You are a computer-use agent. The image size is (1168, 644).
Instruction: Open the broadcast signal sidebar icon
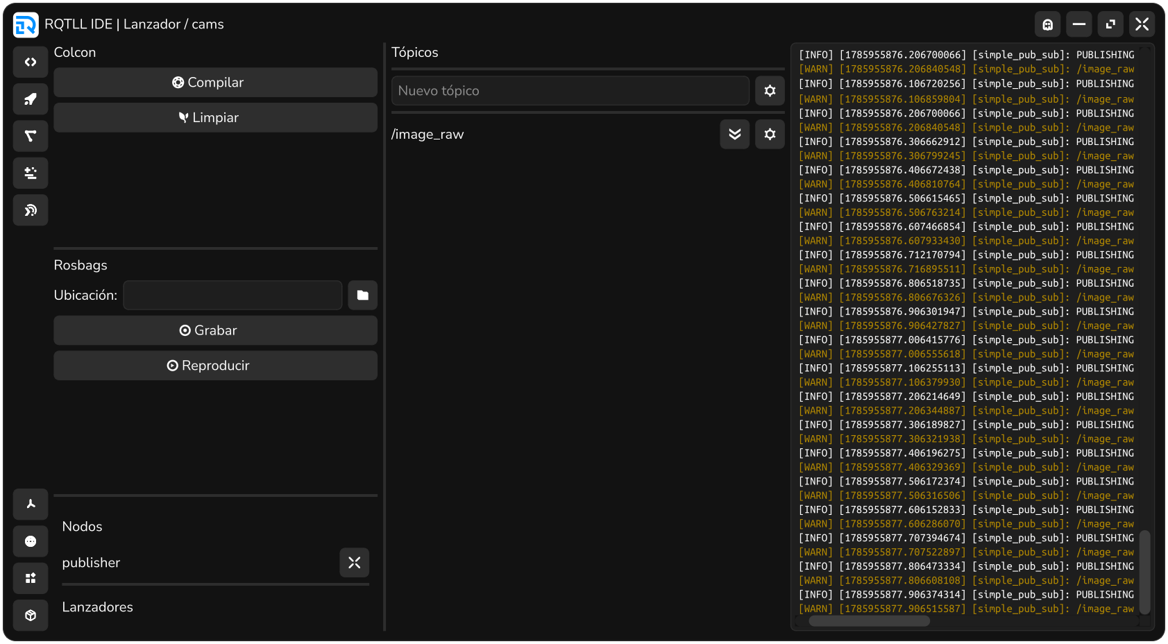pos(31,210)
